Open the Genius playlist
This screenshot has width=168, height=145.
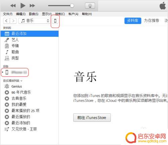click(x=17, y=86)
